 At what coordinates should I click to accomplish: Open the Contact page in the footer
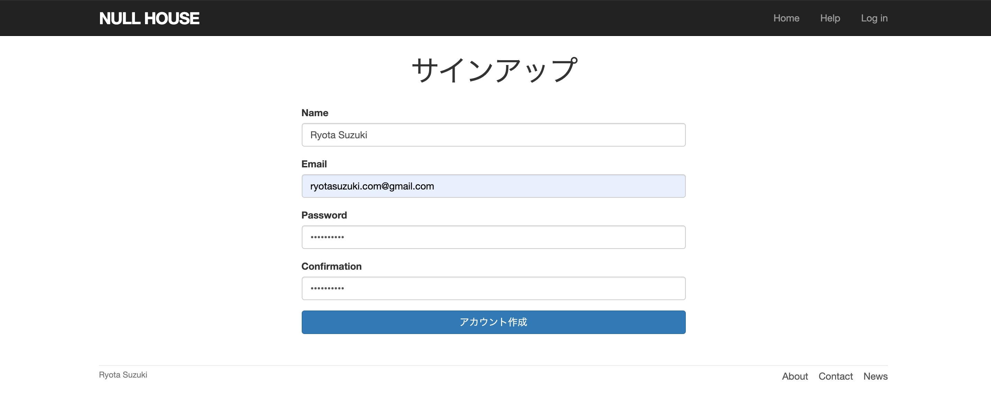click(x=836, y=376)
